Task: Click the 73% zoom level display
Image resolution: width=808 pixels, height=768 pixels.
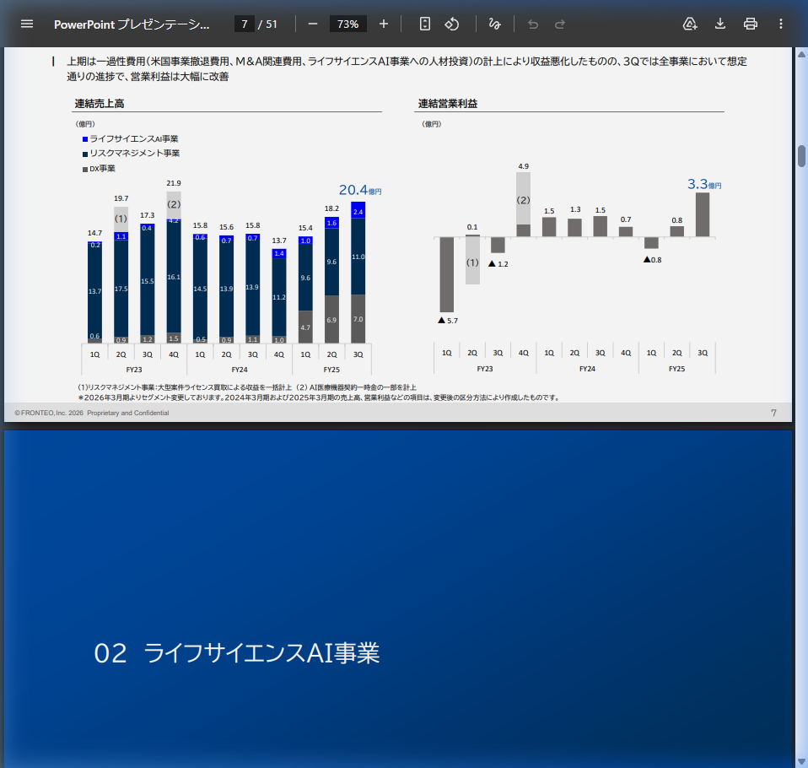Action: [x=347, y=24]
